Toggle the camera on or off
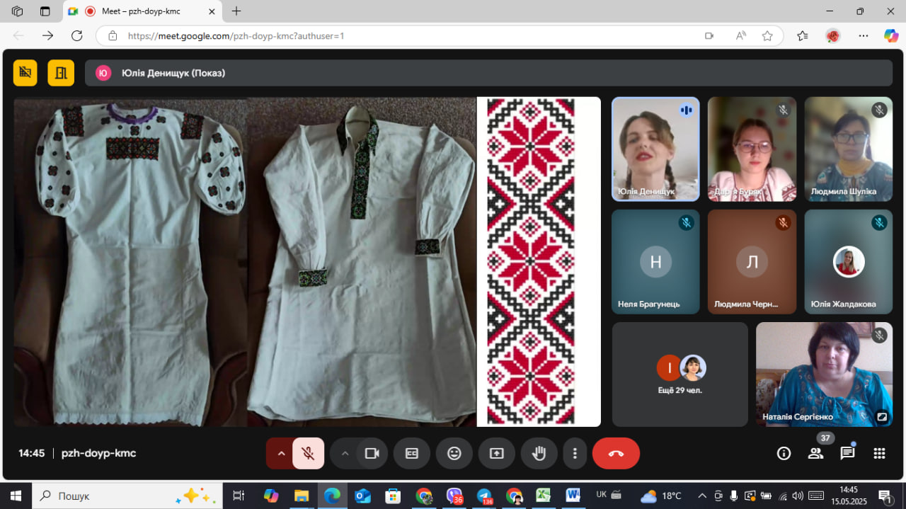906x509 pixels. [x=372, y=454]
